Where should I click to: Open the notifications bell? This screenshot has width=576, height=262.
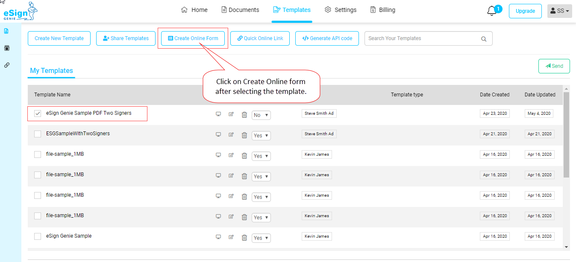pos(491,11)
